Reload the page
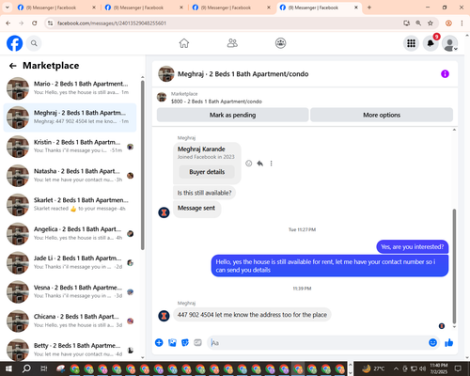Viewport: 470px width, 376px height. tap(35, 23)
